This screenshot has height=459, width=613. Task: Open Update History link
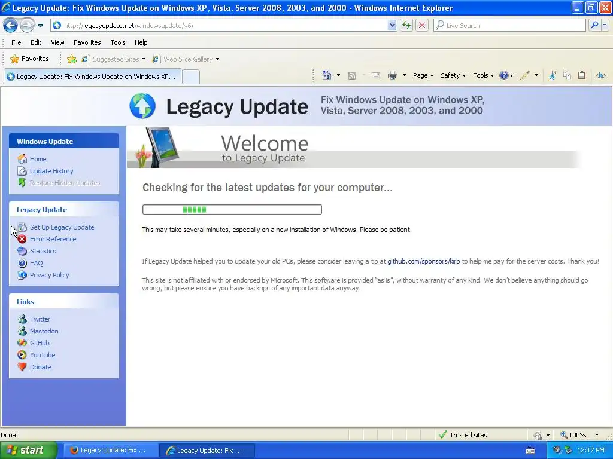tap(51, 171)
